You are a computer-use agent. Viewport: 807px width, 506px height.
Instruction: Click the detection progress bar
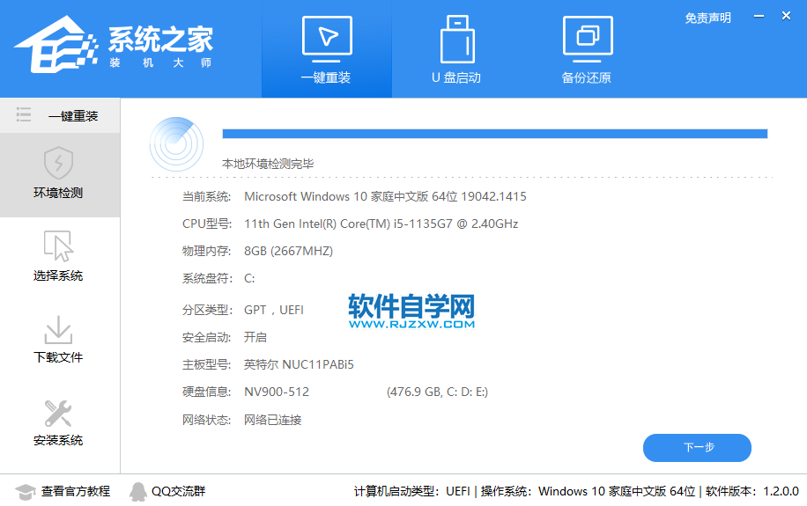[494, 134]
